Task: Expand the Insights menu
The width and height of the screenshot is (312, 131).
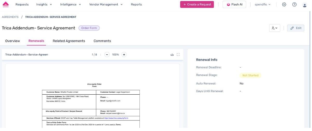Action: click(44, 4)
